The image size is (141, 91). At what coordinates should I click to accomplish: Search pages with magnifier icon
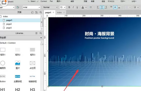[x=41, y=12]
